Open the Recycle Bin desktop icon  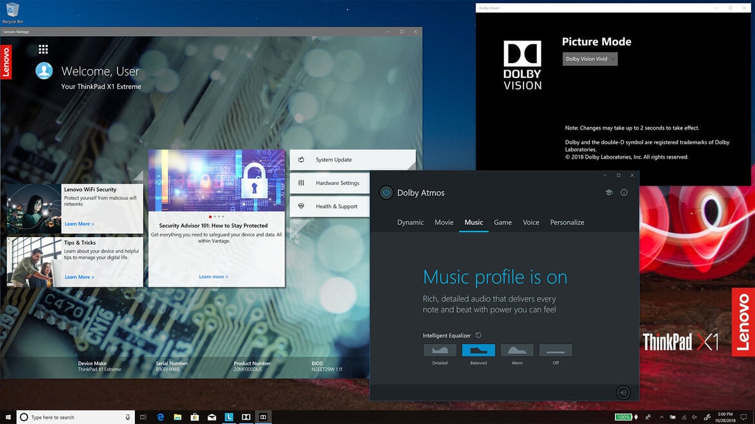12,12
